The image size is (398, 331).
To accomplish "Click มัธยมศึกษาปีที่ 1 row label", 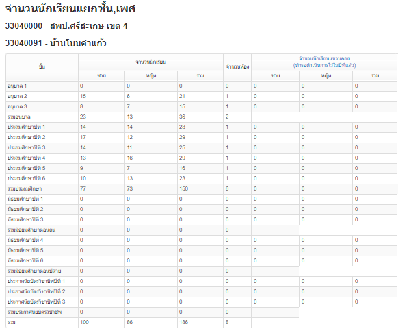I will click(25, 199).
